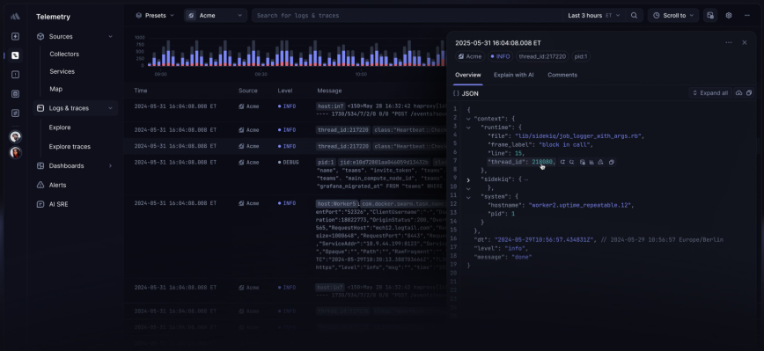Click the exclude-filter icon beside thread_id
The width and height of the screenshot is (764, 351).
pos(572,162)
